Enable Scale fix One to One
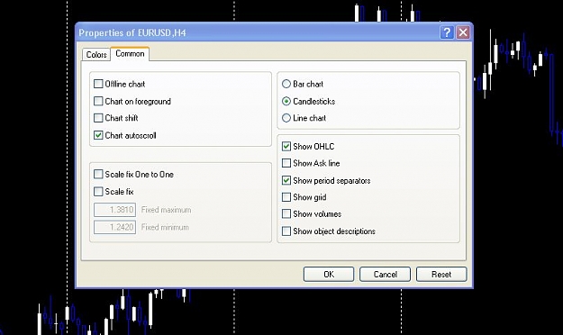Viewport: 563px width, 335px height. (98, 174)
